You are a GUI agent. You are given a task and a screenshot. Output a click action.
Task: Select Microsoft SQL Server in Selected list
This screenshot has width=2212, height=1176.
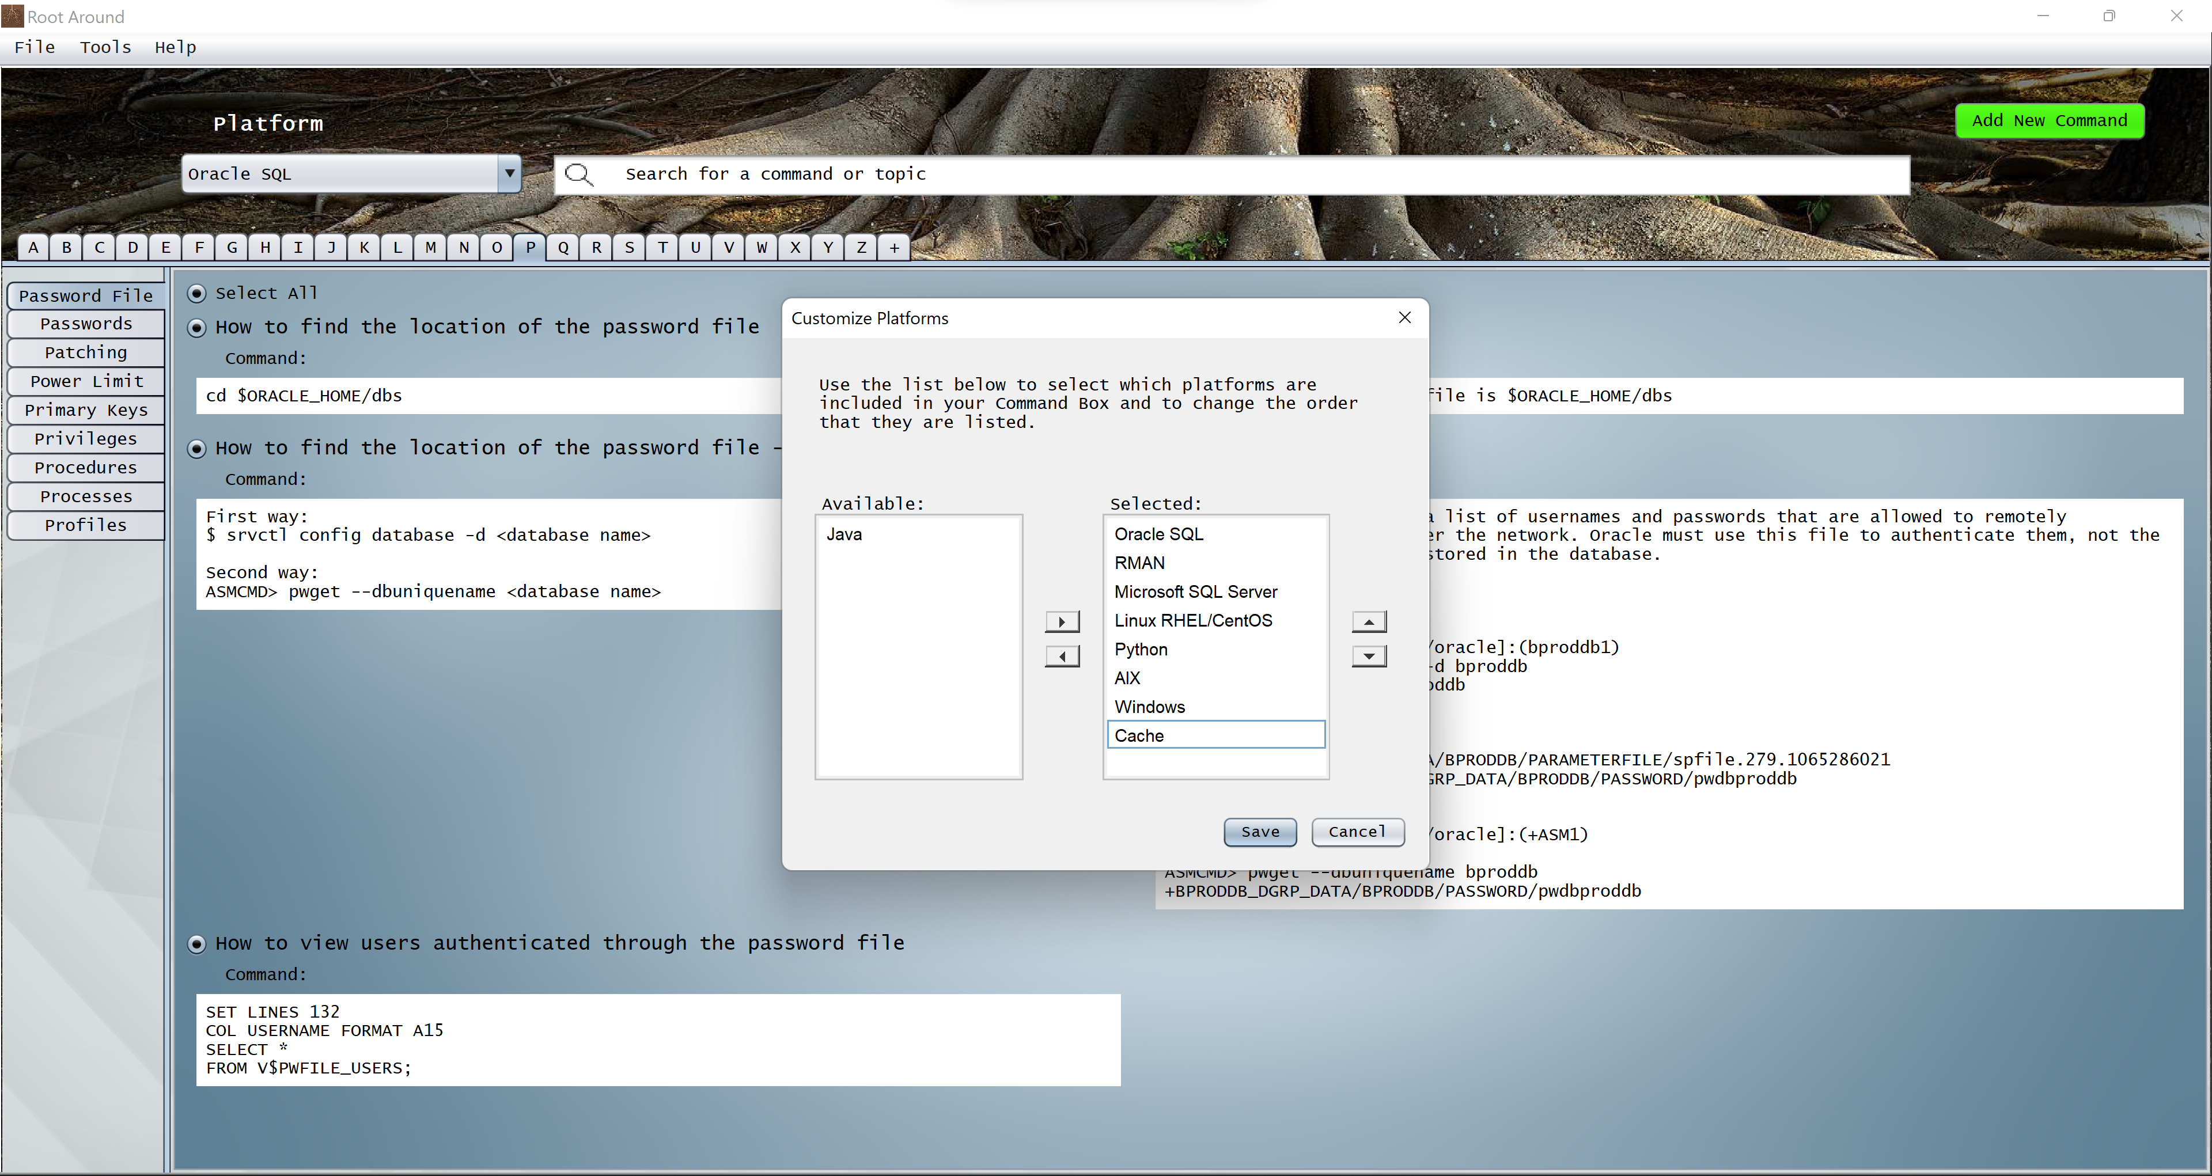tap(1216, 592)
